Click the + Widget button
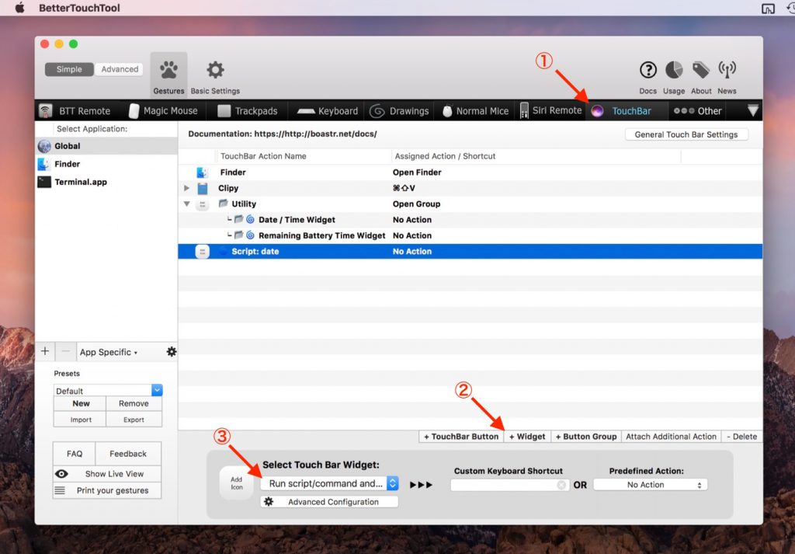Screen dimensions: 795x554 click(527, 436)
